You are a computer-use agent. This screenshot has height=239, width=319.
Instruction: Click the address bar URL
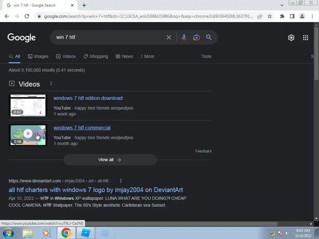click(x=149, y=16)
